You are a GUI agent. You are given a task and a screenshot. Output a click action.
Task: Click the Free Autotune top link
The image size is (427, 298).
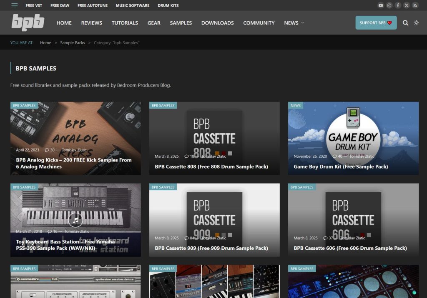[92, 5]
